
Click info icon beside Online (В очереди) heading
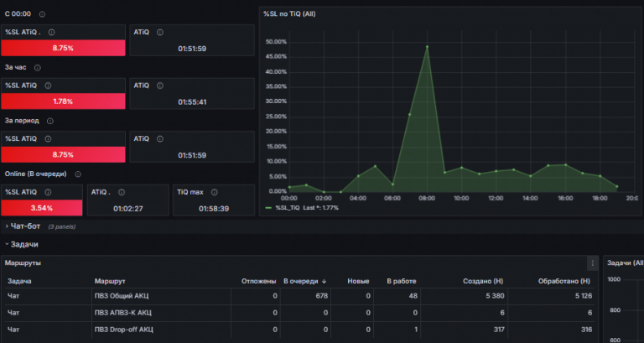point(78,174)
